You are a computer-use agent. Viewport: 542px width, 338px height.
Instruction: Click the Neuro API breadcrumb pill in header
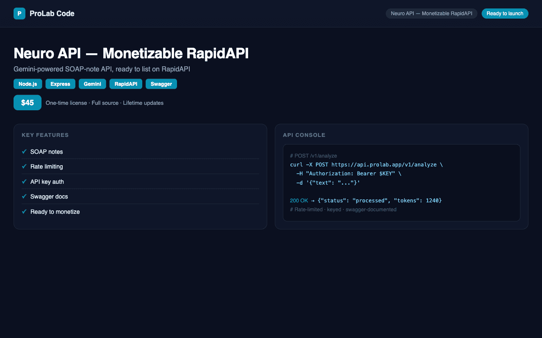point(431,14)
